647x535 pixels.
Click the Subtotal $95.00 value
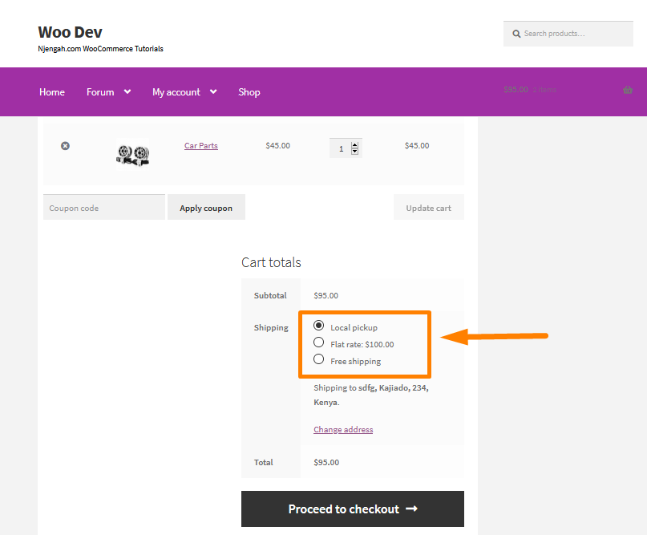[x=326, y=295]
